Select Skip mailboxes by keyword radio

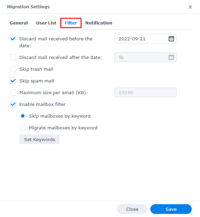(x=23, y=116)
